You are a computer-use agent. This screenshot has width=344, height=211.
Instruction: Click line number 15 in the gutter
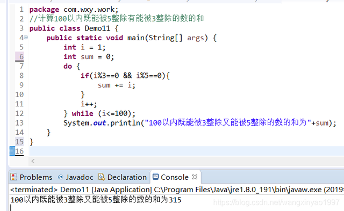click(x=19, y=142)
